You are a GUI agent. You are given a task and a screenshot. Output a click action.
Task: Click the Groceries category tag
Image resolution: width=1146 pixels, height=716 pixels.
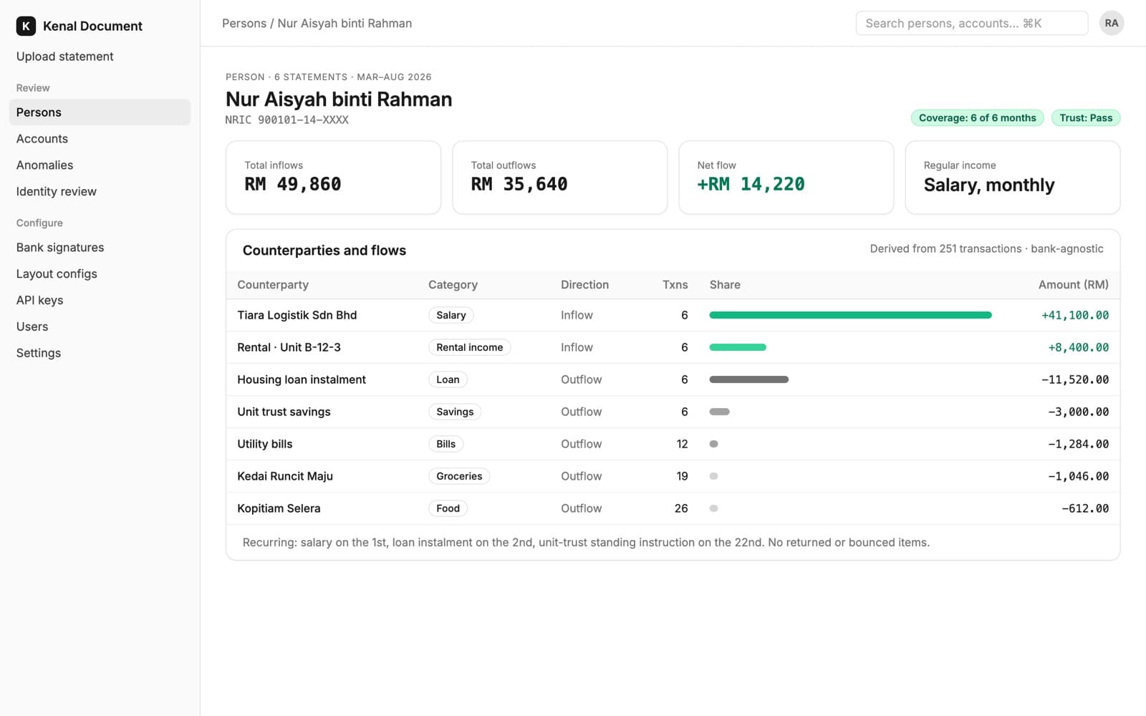pyautogui.click(x=459, y=476)
